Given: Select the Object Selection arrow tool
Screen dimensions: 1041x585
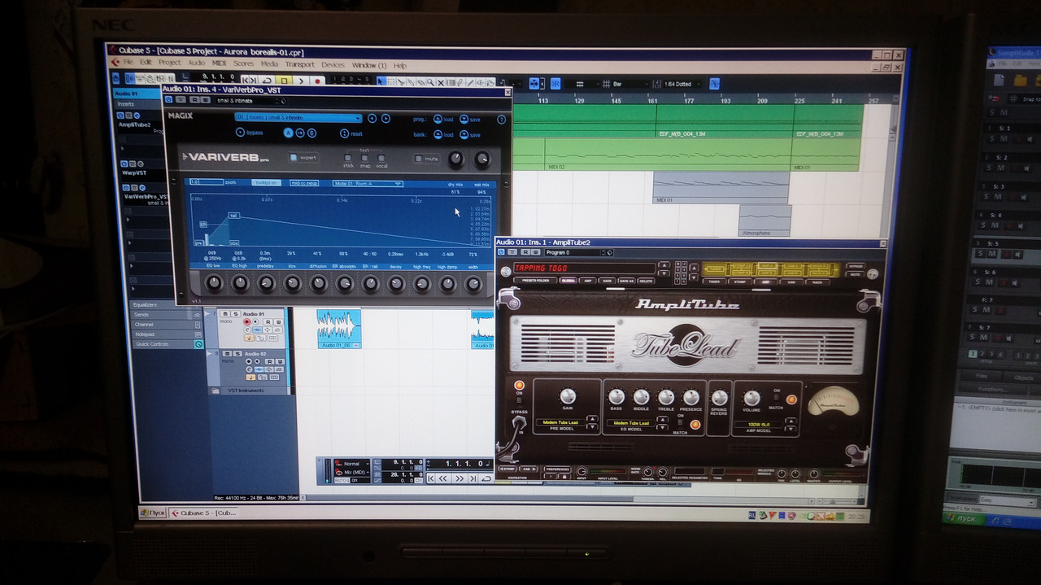Looking at the screenshot, I should (381, 82).
